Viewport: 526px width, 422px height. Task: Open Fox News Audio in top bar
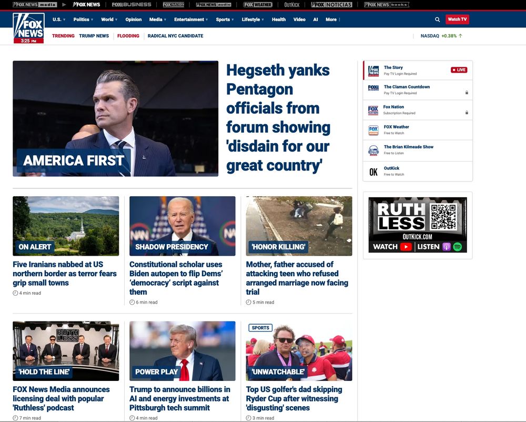[x=214, y=5]
